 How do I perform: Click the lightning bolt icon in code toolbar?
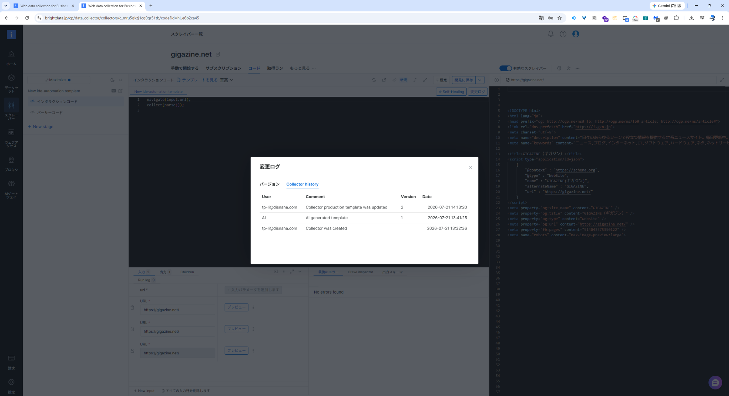pos(415,80)
